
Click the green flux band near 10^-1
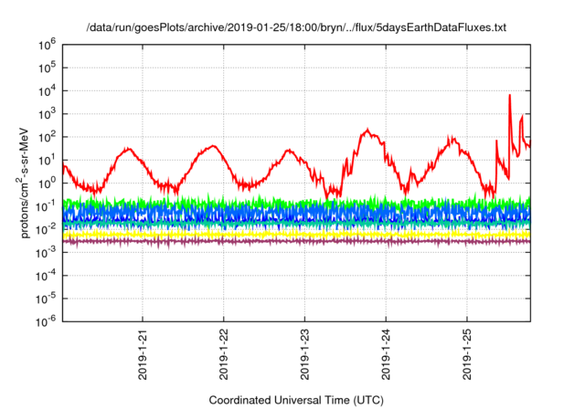click(x=296, y=203)
